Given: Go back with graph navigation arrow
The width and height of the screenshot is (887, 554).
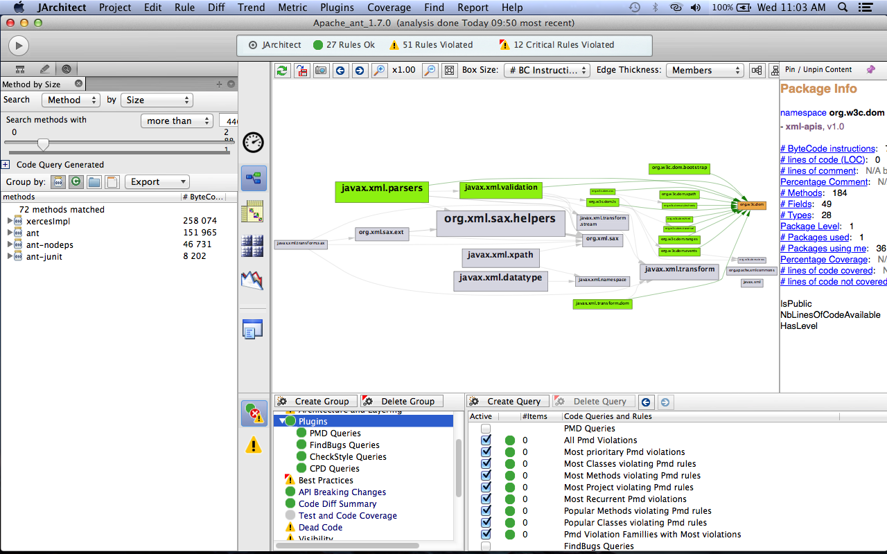Looking at the screenshot, I should pos(340,71).
